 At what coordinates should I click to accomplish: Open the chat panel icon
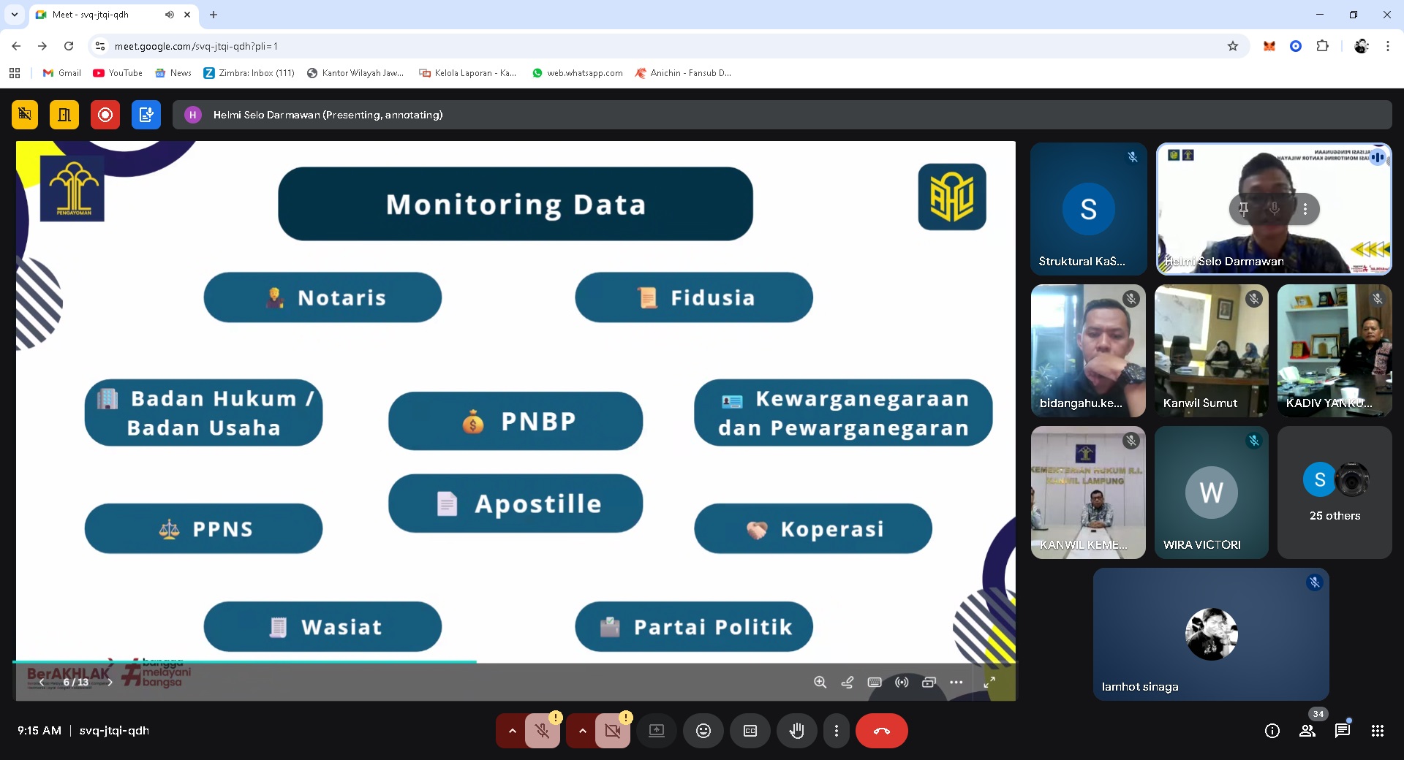1342,731
